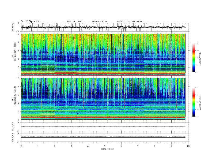Click the 'Time (min)' axis label
This screenshot has width=212, height=164.
click(107, 149)
